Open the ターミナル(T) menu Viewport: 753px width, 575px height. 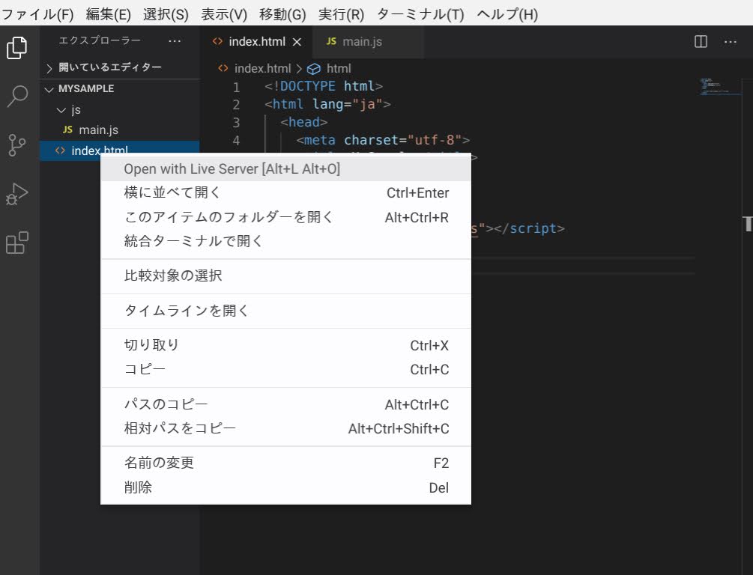click(x=420, y=14)
